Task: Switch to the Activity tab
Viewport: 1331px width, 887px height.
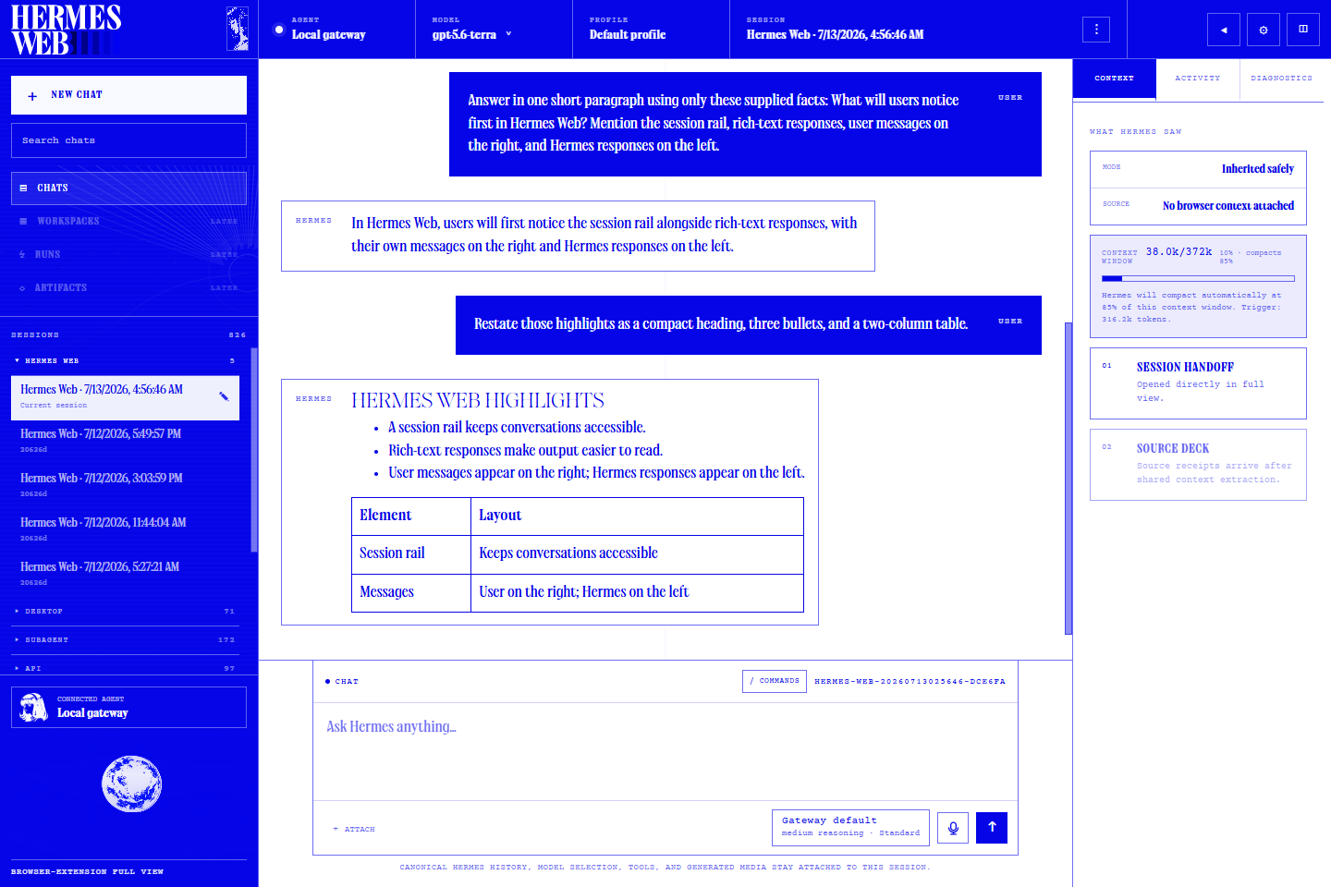Action: coord(1198,79)
